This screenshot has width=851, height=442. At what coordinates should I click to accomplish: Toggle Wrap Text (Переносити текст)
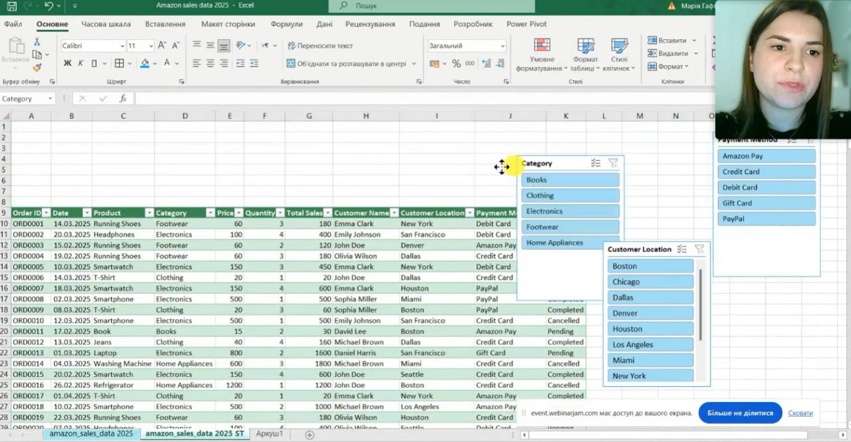pos(320,46)
